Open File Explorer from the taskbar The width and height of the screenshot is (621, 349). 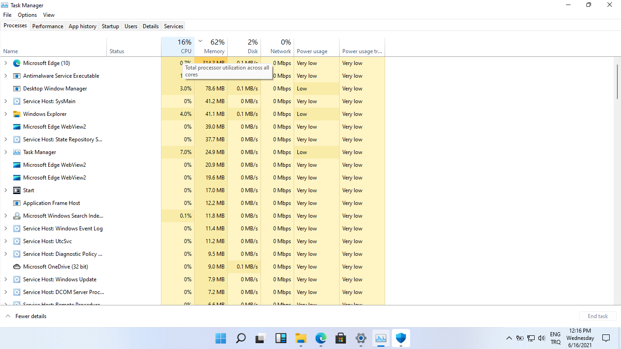coord(301,338)
